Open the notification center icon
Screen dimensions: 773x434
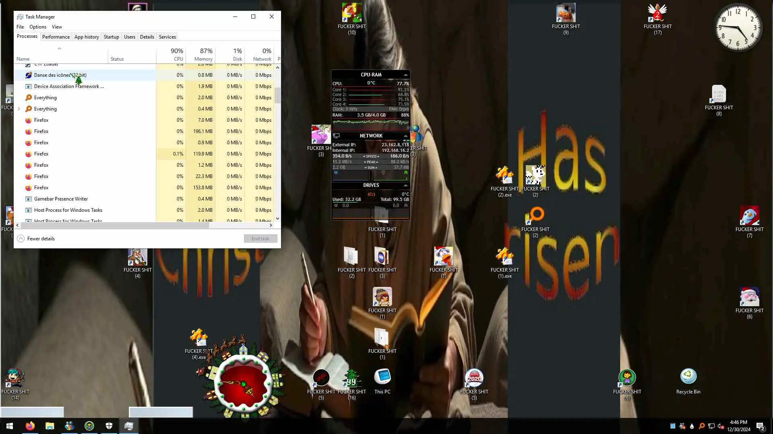click(760, 426)
